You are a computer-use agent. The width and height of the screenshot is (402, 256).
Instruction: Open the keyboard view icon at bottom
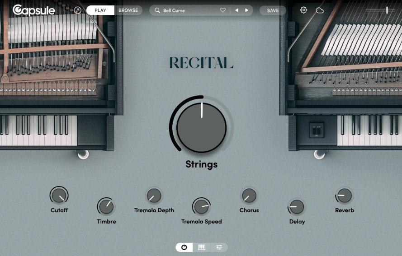[x=202, y=247]
